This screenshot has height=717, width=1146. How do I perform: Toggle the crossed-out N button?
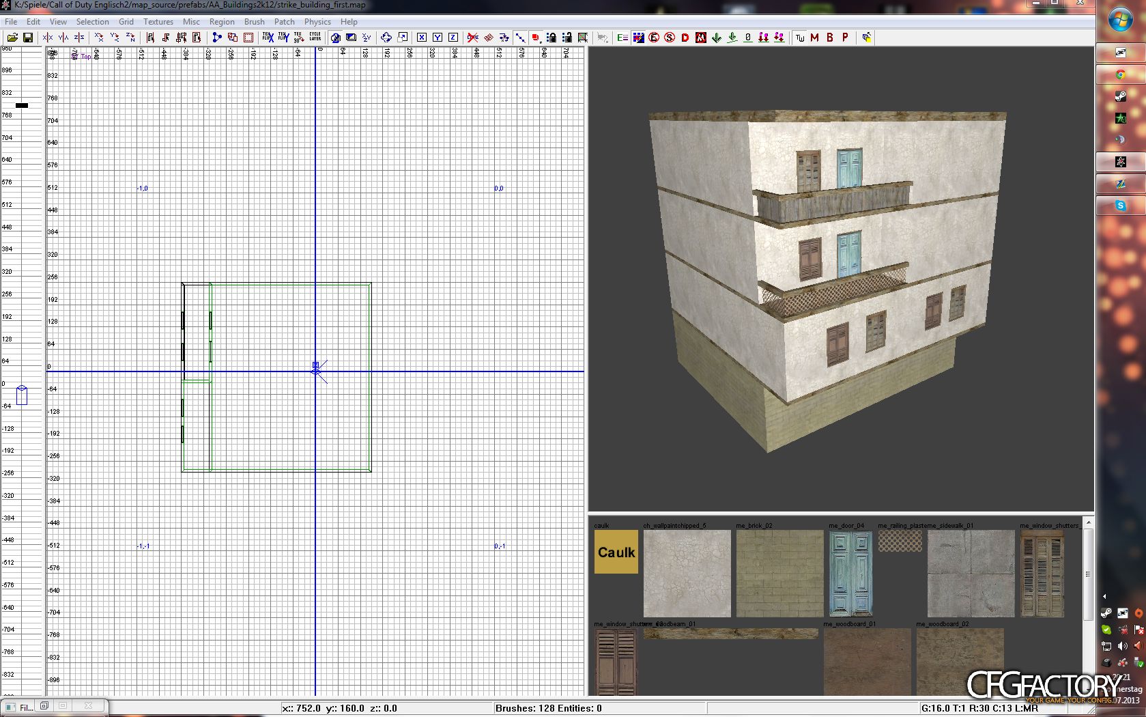point(701,38)
